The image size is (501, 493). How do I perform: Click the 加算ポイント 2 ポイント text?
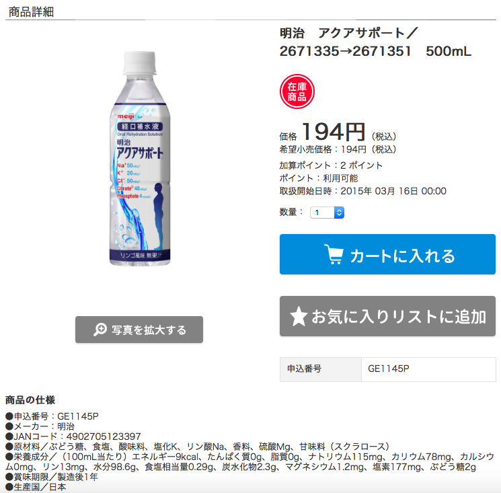(331, 165)
